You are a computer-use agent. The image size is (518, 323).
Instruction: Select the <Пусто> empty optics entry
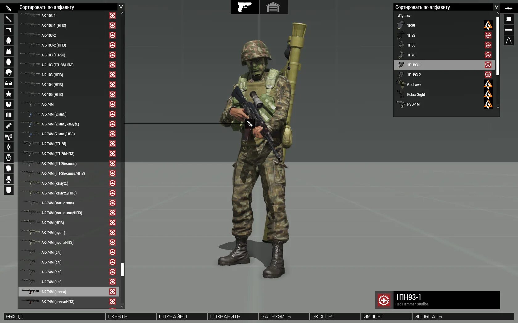coord(444,15)
